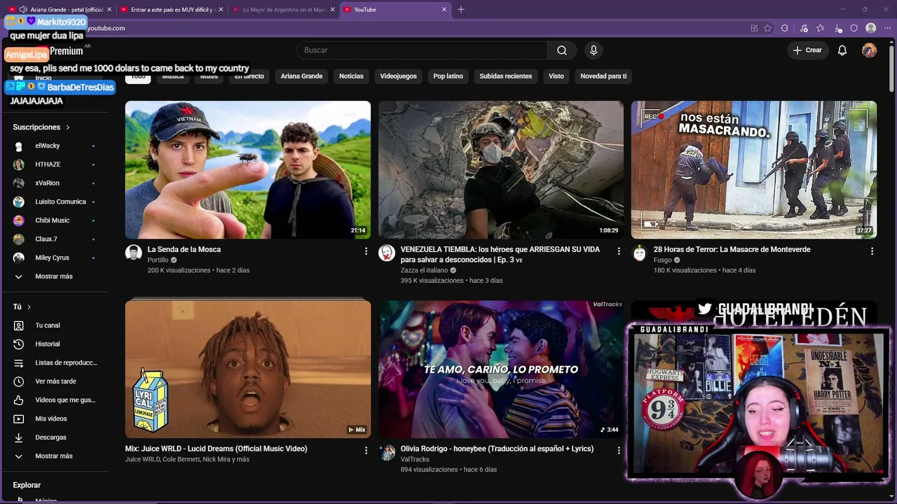Image resolution: width=897 pixels, height=504 pixels.
Task: Open options menu for Olivia Rodrigo honeybee
Action: [619, 450]
